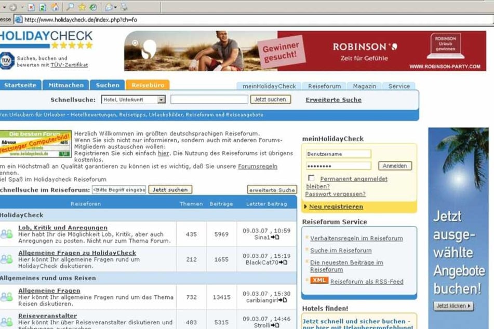Open the Mail icon dropdown arrow

115,7
